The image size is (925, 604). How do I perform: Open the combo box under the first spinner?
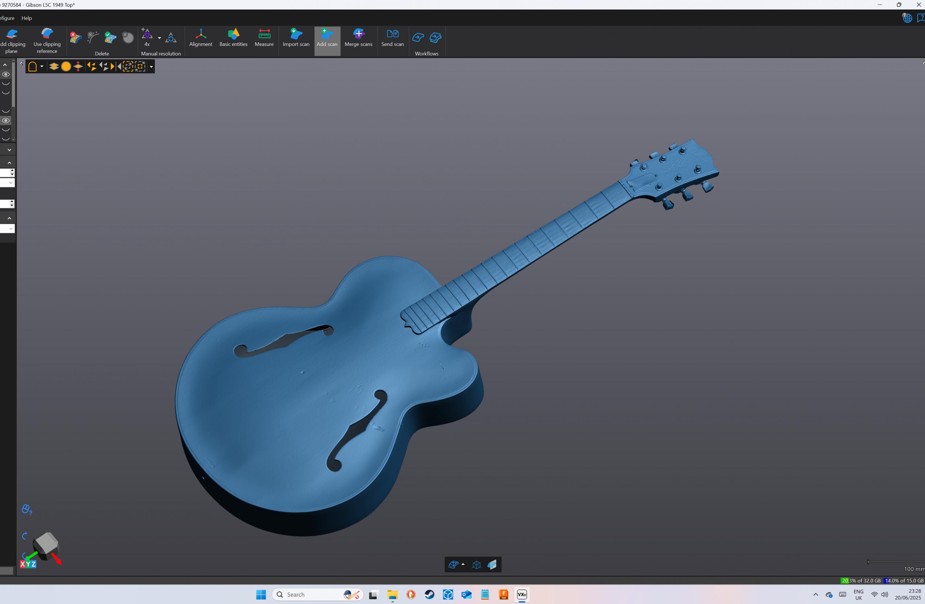tap(7, 182)
